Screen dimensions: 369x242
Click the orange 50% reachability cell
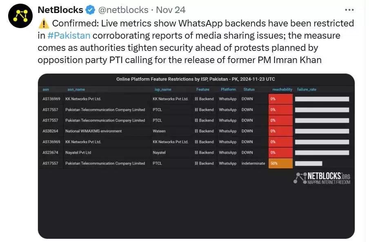280,164
